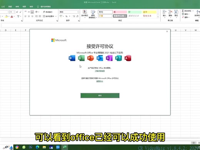200x150 pixels.
Task: Click the Microsoft logo in the dialog
Action: pyautogui.click(x=59, y=40)
